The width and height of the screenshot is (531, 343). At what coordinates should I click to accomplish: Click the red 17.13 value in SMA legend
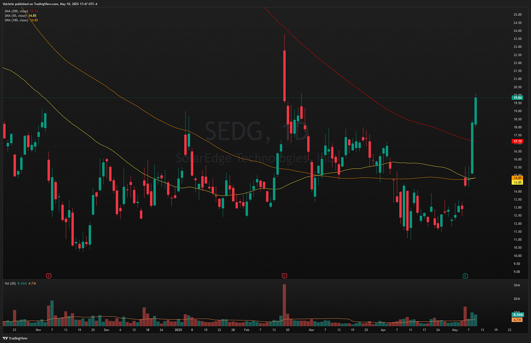pyautogui.click(x=34, y=11)
